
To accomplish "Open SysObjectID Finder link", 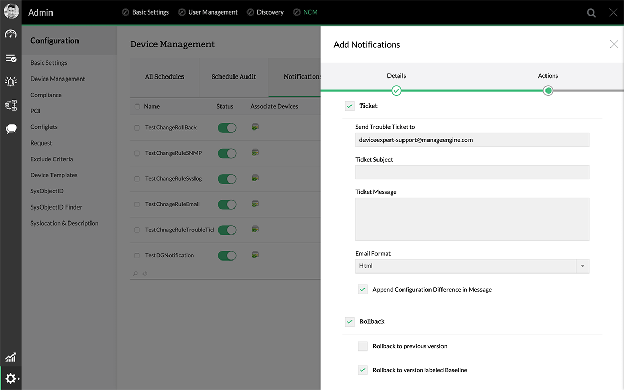I will pos(56,207).
